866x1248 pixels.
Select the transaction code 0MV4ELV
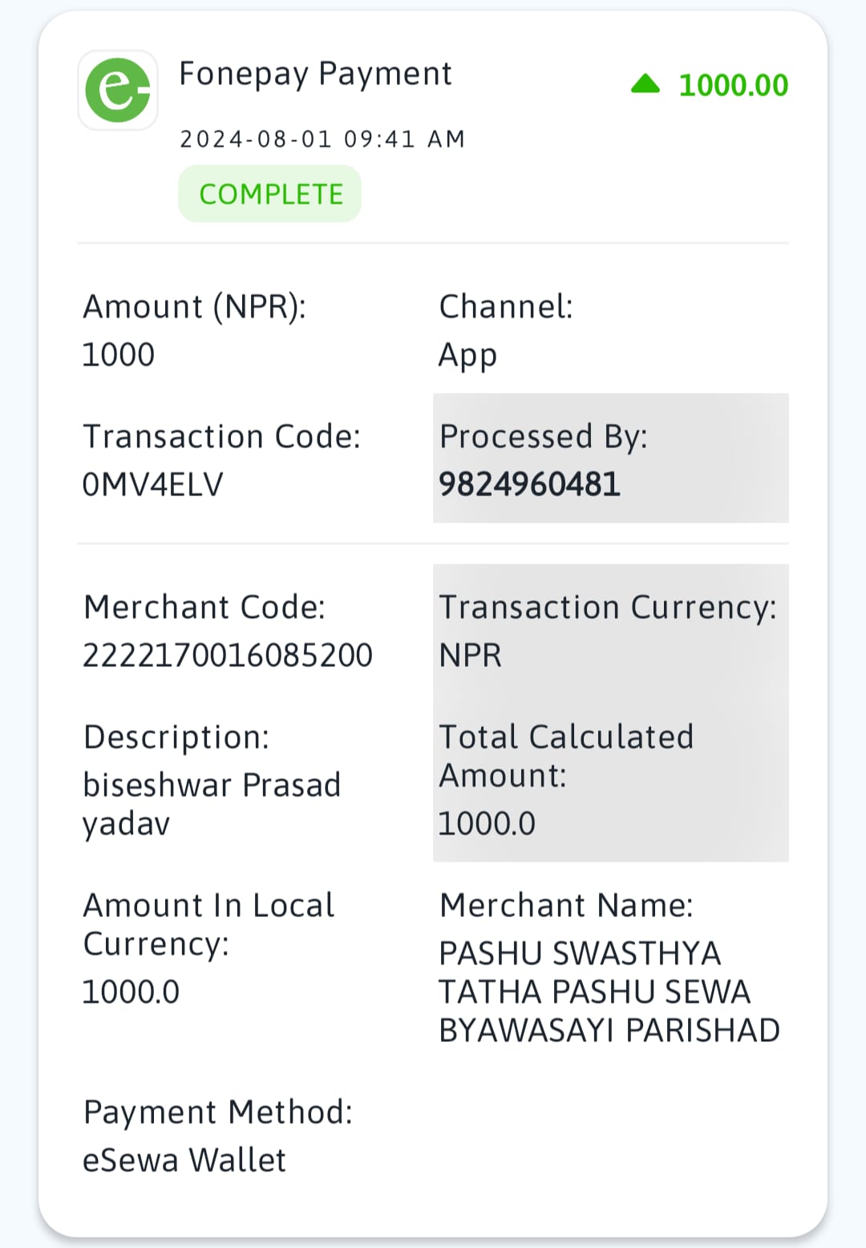[153, 484]
